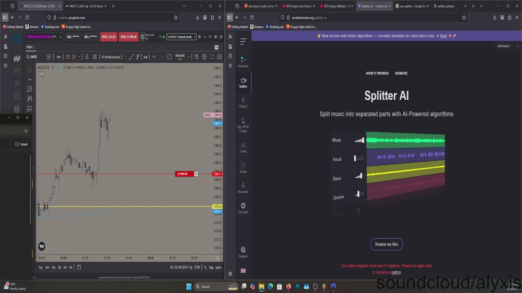Open the list all tabs dropdown in right browser

pos(481,6)
